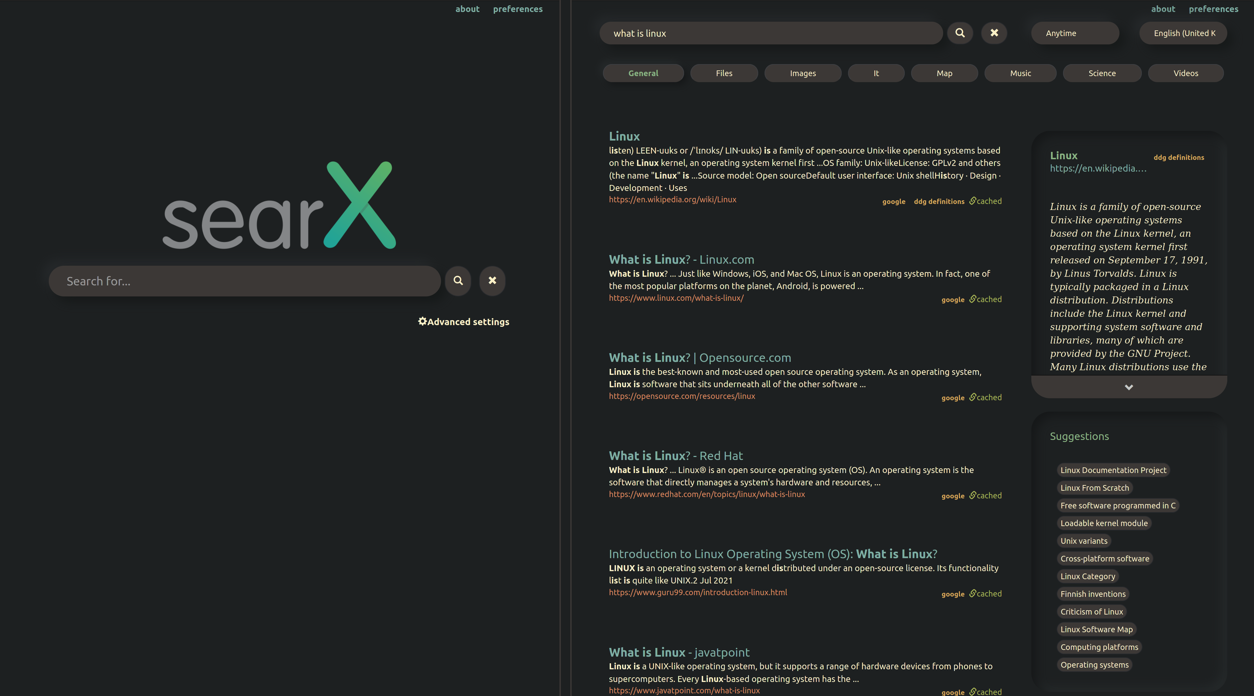The image size is (1254, 696).
Task: Open 'What is Linux? | Opensource.com' result
Action: tap(699, 358)
